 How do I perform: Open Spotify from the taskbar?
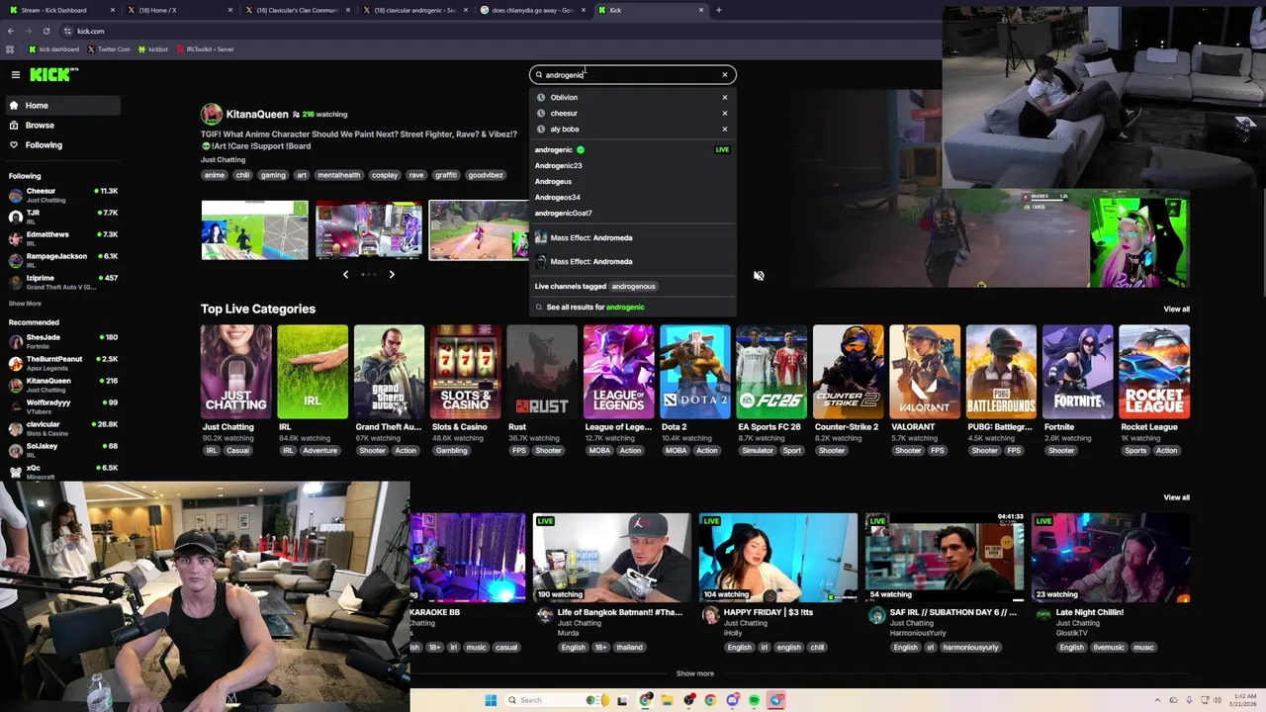pos(755,700)
